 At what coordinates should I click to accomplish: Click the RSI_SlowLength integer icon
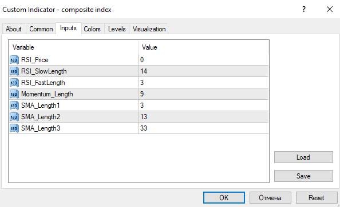(x=14, y=71)
